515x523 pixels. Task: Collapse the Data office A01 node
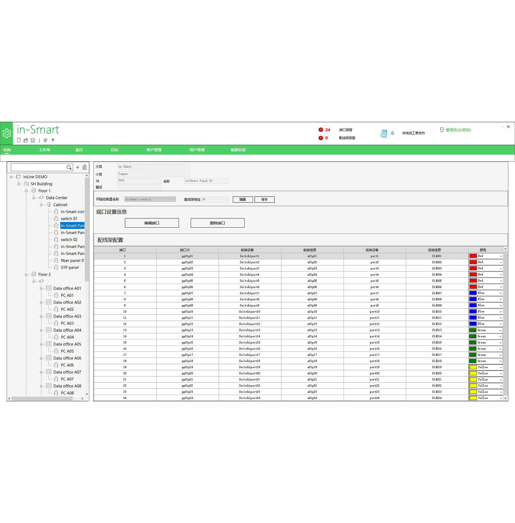click(41, 288)
